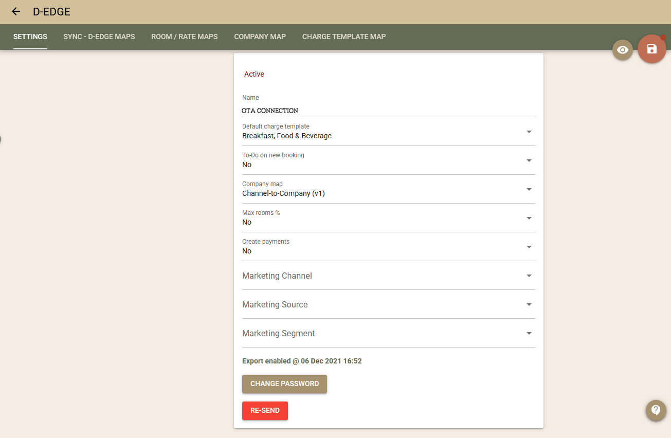Click the Change Password button
The image size is (671, 438).
pos(284,384)
